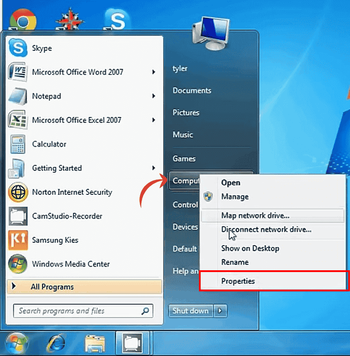Select Map network drive... entry
Image resolution: width=350 pixels, height=356 pixels.
[x=273, y=215]
